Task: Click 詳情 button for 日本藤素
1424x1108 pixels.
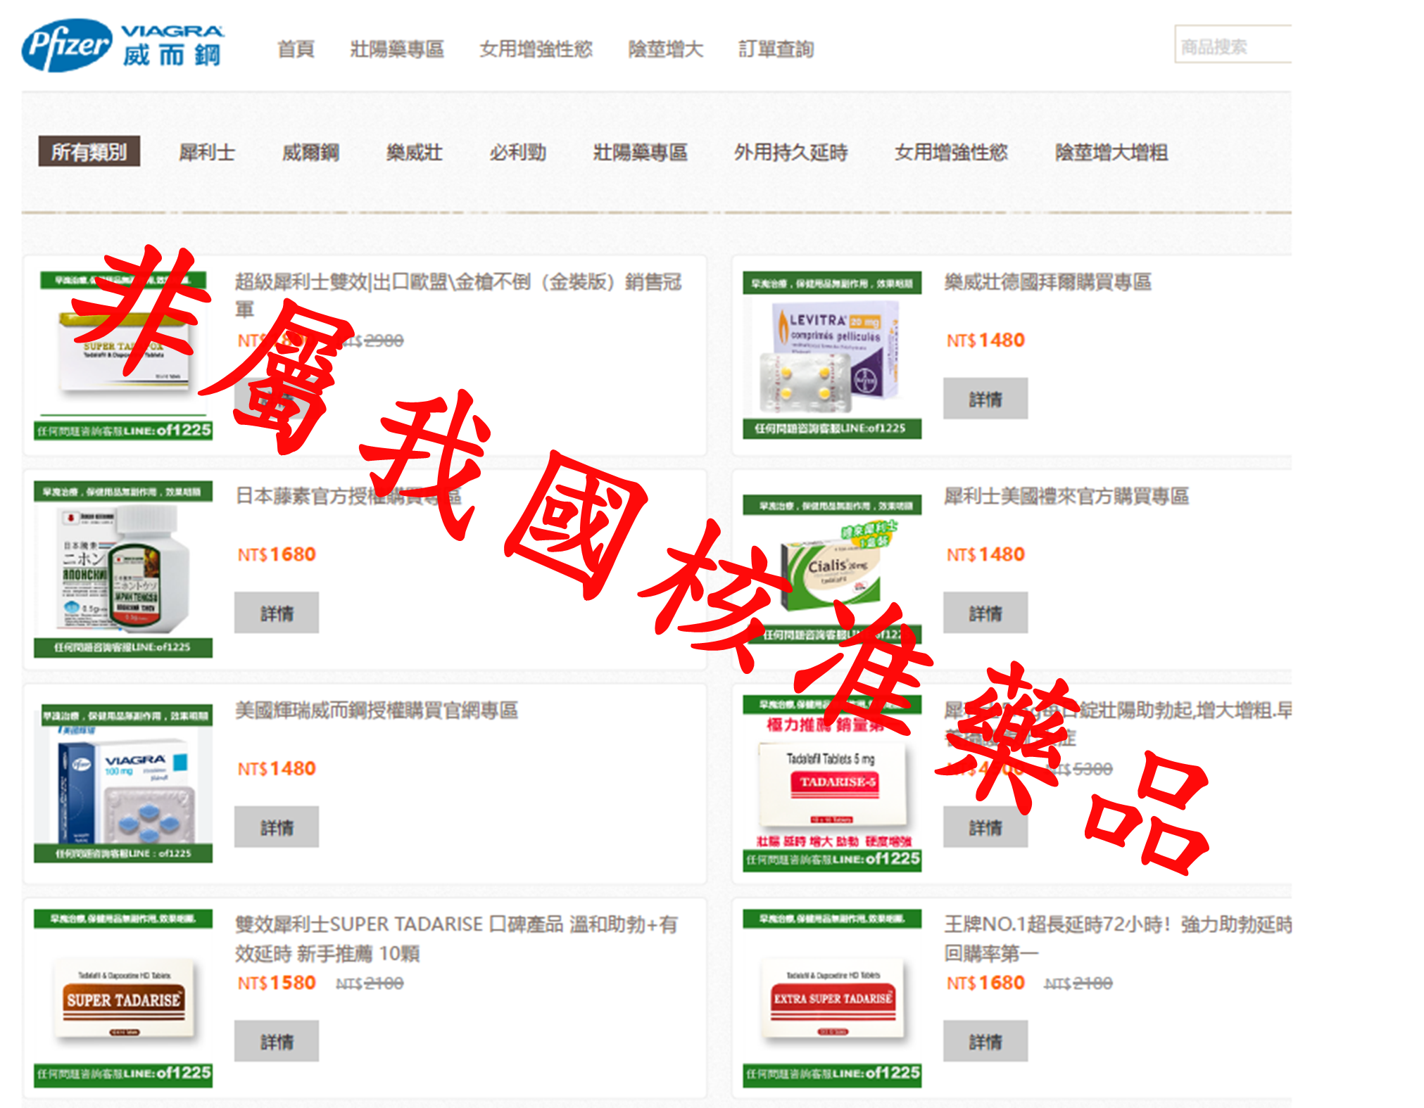Action: [x=277, y=613]
